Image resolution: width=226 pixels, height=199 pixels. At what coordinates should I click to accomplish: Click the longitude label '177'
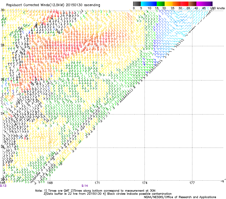(192, 183)
